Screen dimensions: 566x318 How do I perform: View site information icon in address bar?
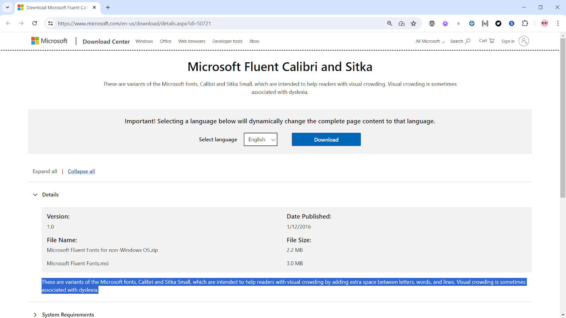coord(51,23)
